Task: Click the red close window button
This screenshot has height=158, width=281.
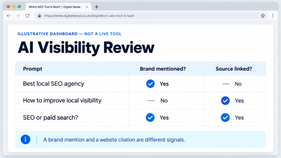Action: [x=8, y=7]
